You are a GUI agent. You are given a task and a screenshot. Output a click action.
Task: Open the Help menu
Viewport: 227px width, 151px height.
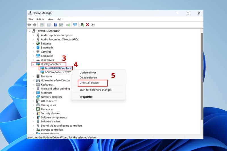pyautogui.click(x=59, y=19)
